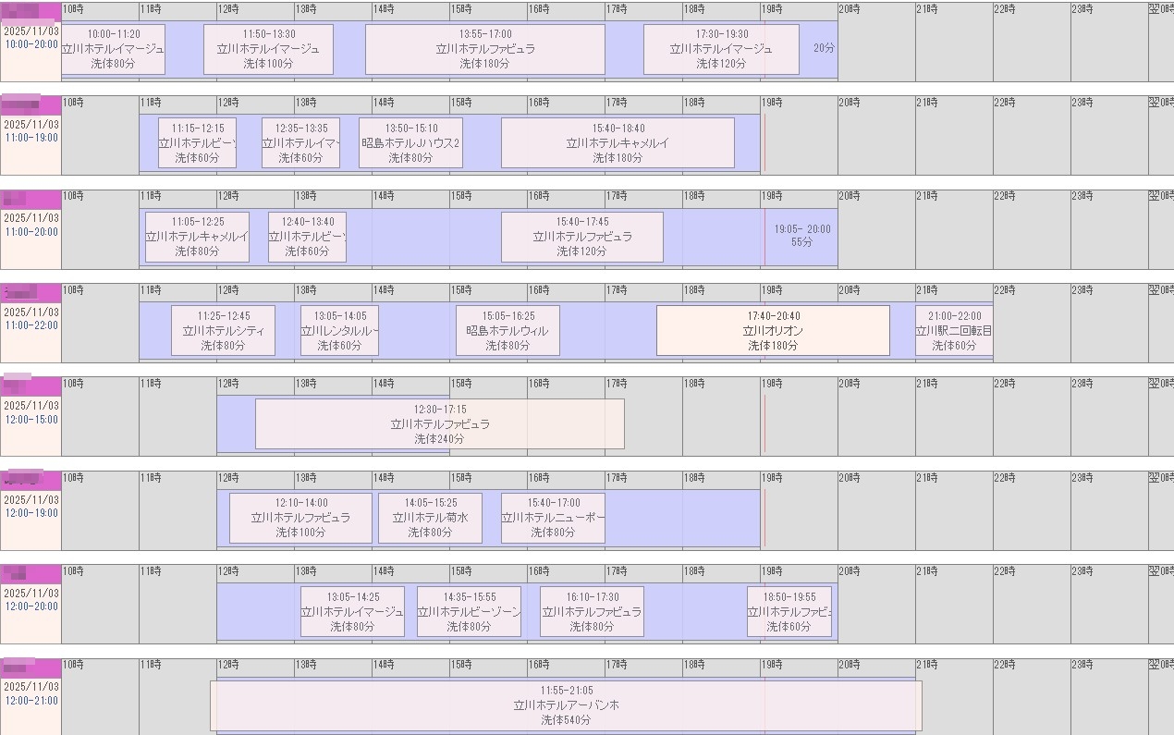1174x735 pixels.
Task: Select the 昭島ホテルウィル 15:05-16:25 booking
Action: [508, 330]
